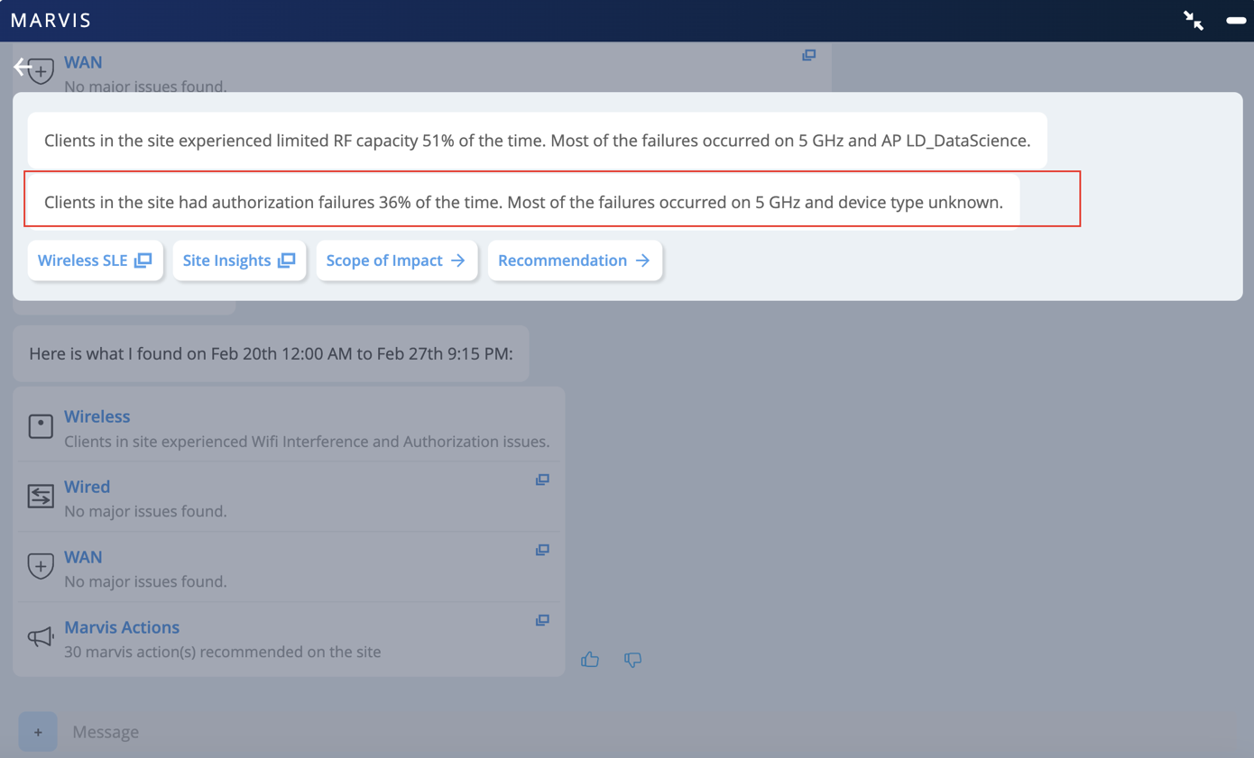Screen dimensions: 1254x758
Task: Pop out Marvis Actions via its window icon
Action: [x=542, y=620]
